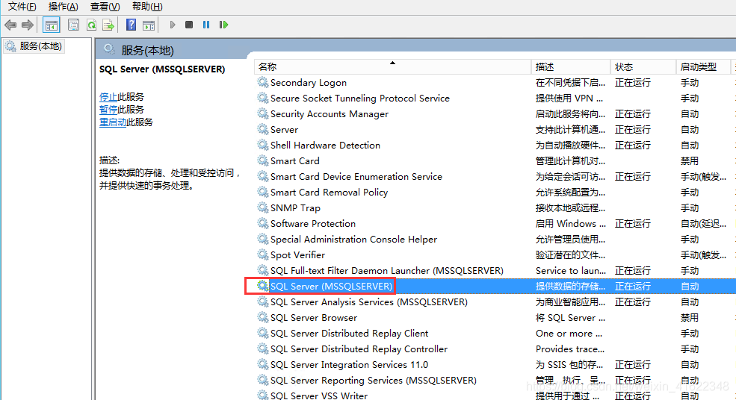Viewport: 736px width, 400px height.
Task: Click the Pause Service icon
Action: click(x=206, y=25)
